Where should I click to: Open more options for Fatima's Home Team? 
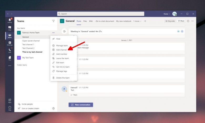tap(53, 33)
